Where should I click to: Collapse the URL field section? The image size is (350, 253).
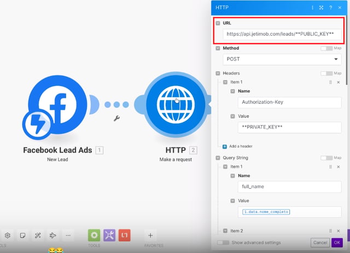pyautogui.click(x=218, y=23)
